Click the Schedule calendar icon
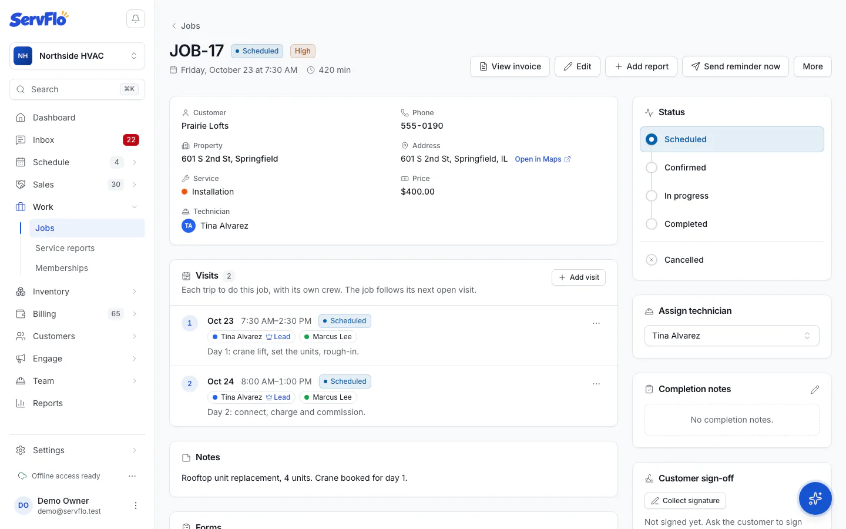Viewport: 846px width, 529px height. [21, 162]
